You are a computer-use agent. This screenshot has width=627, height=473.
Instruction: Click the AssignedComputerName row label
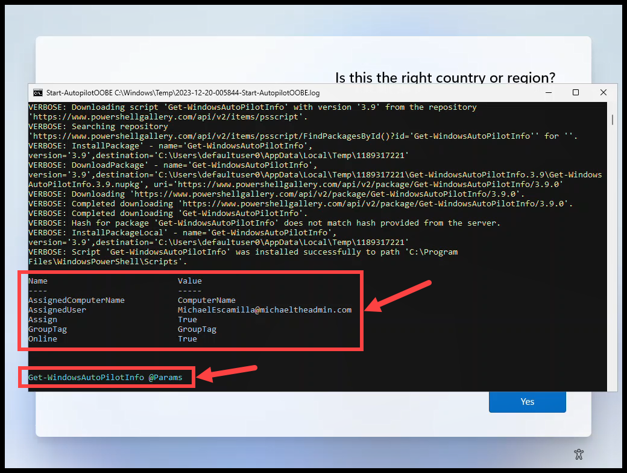tap(76, 300)
